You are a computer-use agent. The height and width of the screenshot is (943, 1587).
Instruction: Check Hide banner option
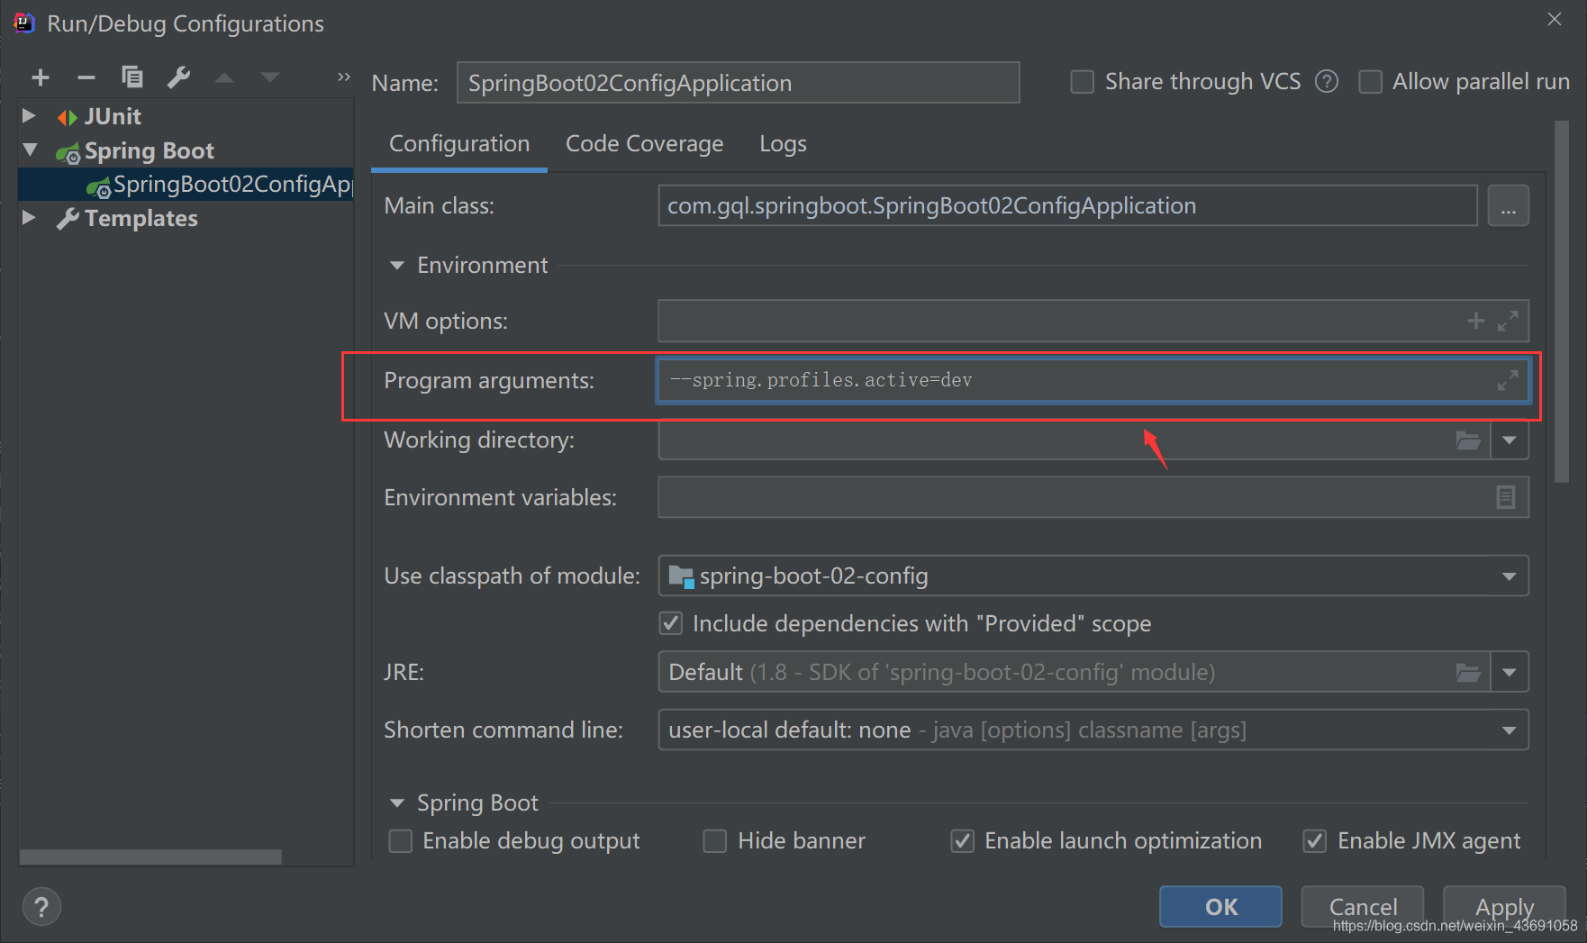[x=715, y=841]
